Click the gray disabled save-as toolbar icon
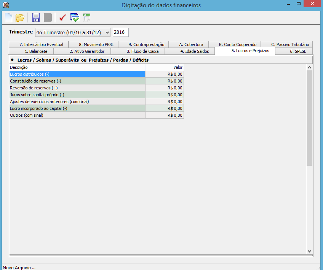 point(48,18)
